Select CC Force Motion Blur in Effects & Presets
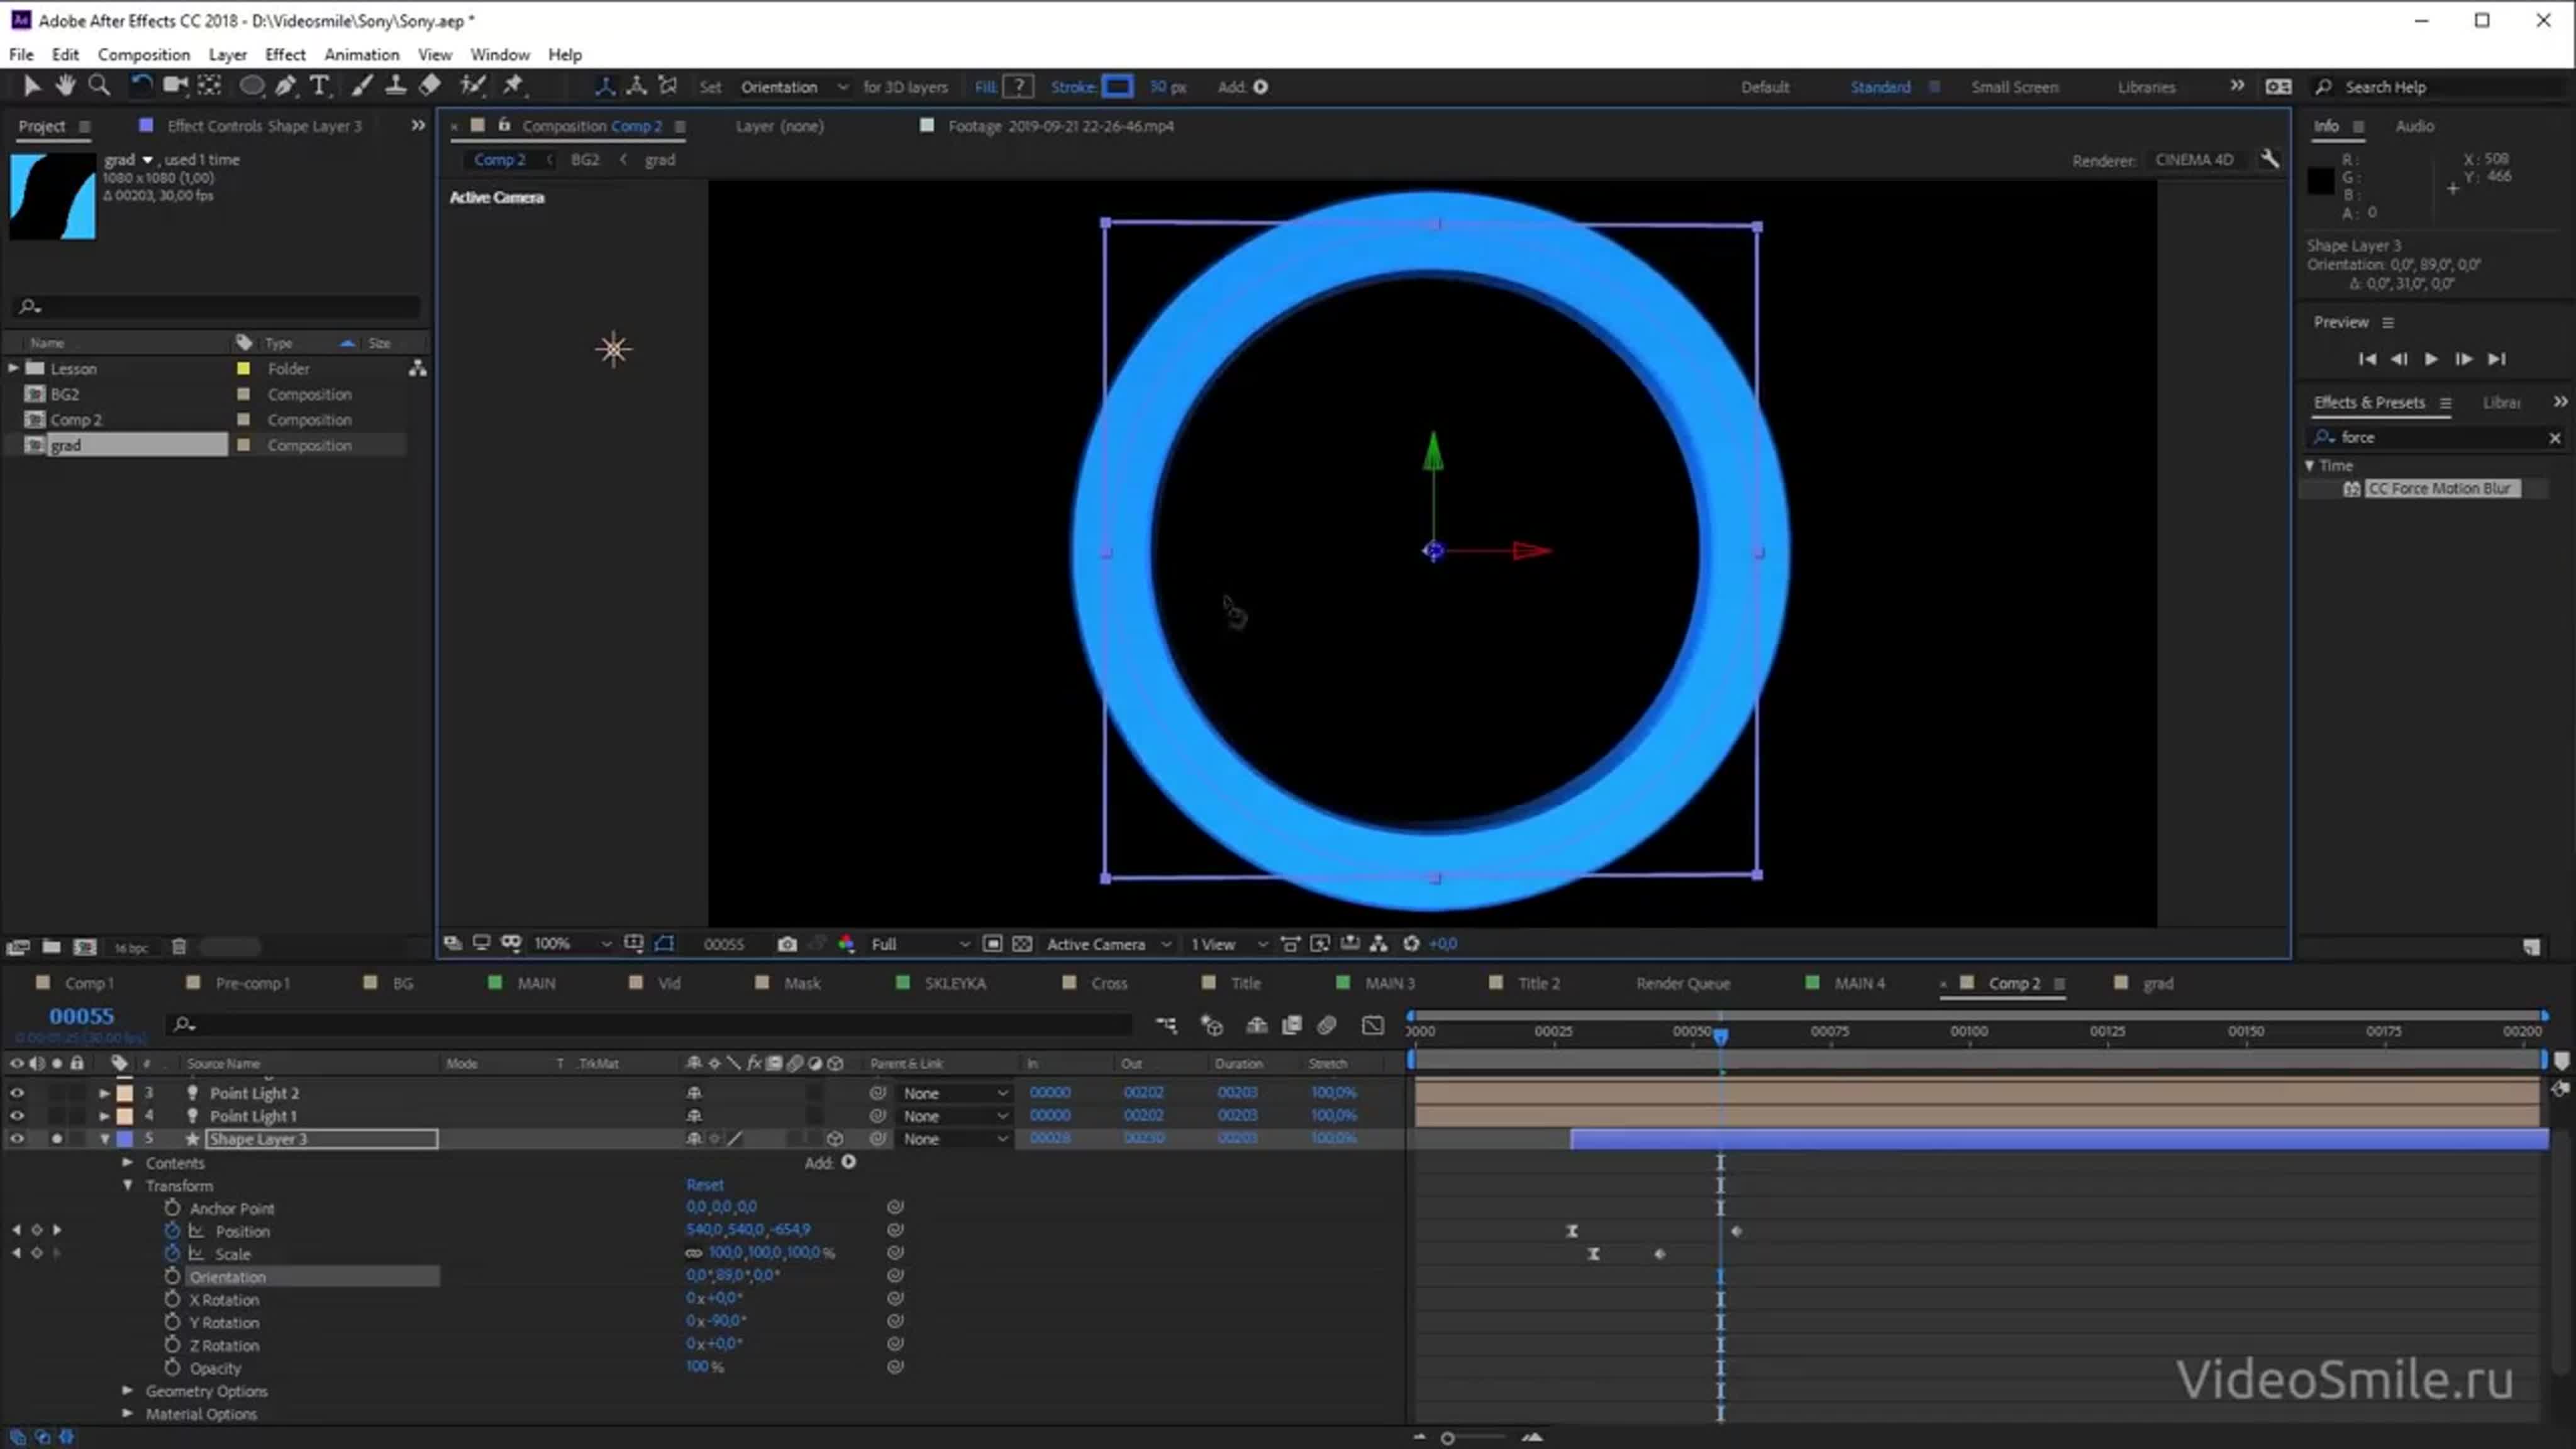The width and height of the screenshot is (2576, 1449). coord(2440,488)
